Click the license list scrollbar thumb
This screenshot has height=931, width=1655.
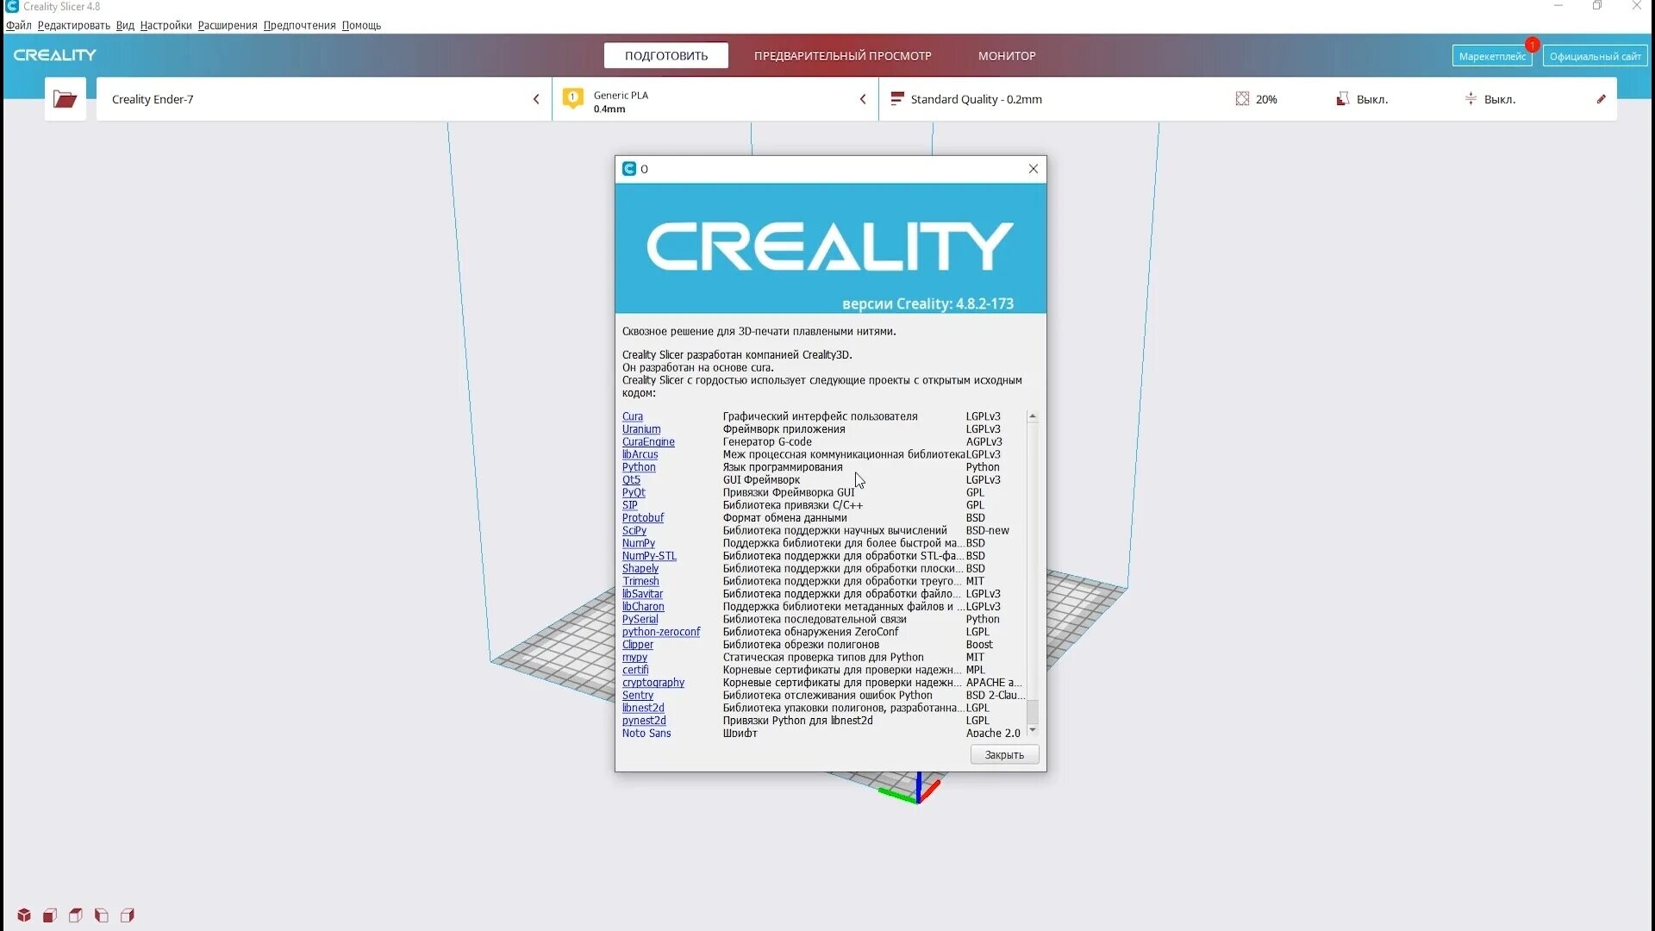[x=1033, y=711]
